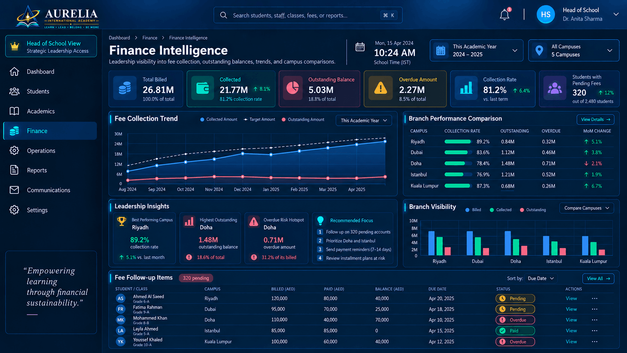Viewport: 627px width, 353px height.
Task: Open the Sort by Due Date dropdown
Action: (541, 278)
